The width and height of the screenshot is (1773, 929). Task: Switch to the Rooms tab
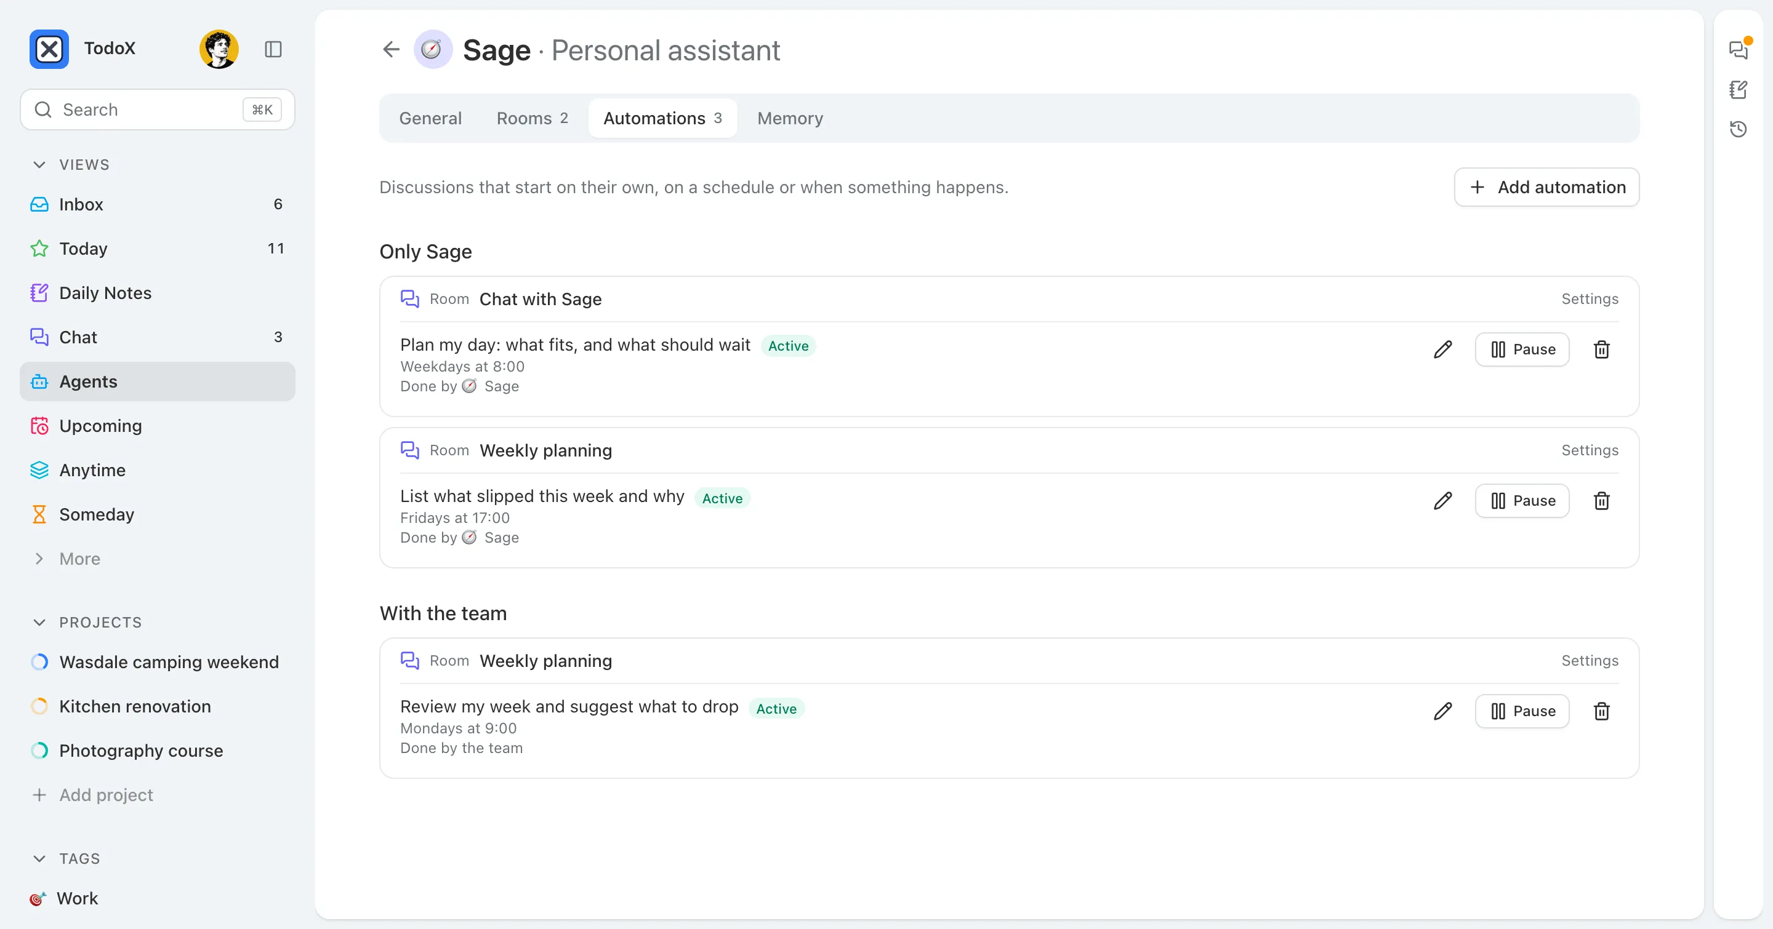532,118
